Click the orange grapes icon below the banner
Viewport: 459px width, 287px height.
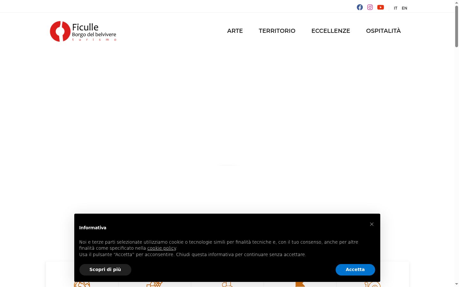click(155, 284)
